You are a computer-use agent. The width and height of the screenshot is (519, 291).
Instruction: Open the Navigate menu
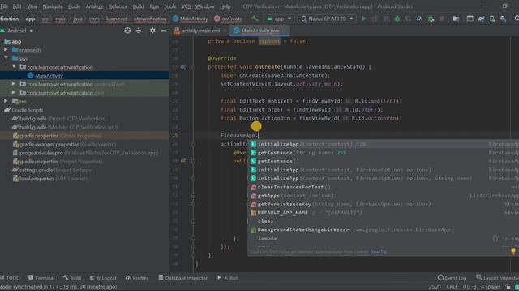(x=53, y=6)
